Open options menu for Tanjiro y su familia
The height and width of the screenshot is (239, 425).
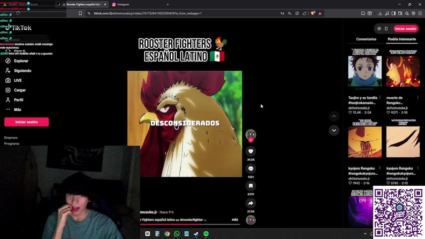click(x=380, y=98)
